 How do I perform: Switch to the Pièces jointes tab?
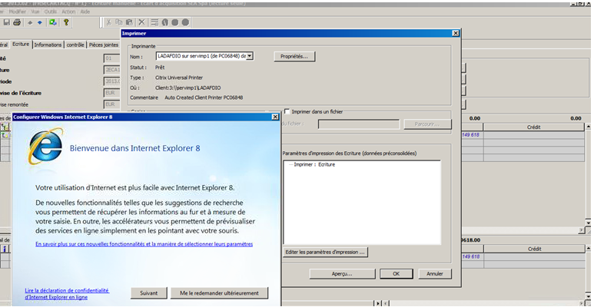[104, 45]
